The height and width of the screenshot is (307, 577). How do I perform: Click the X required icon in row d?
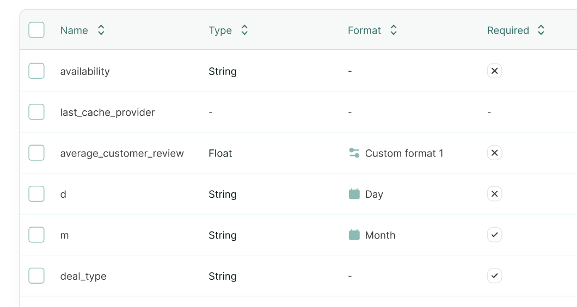click(494, 194)
